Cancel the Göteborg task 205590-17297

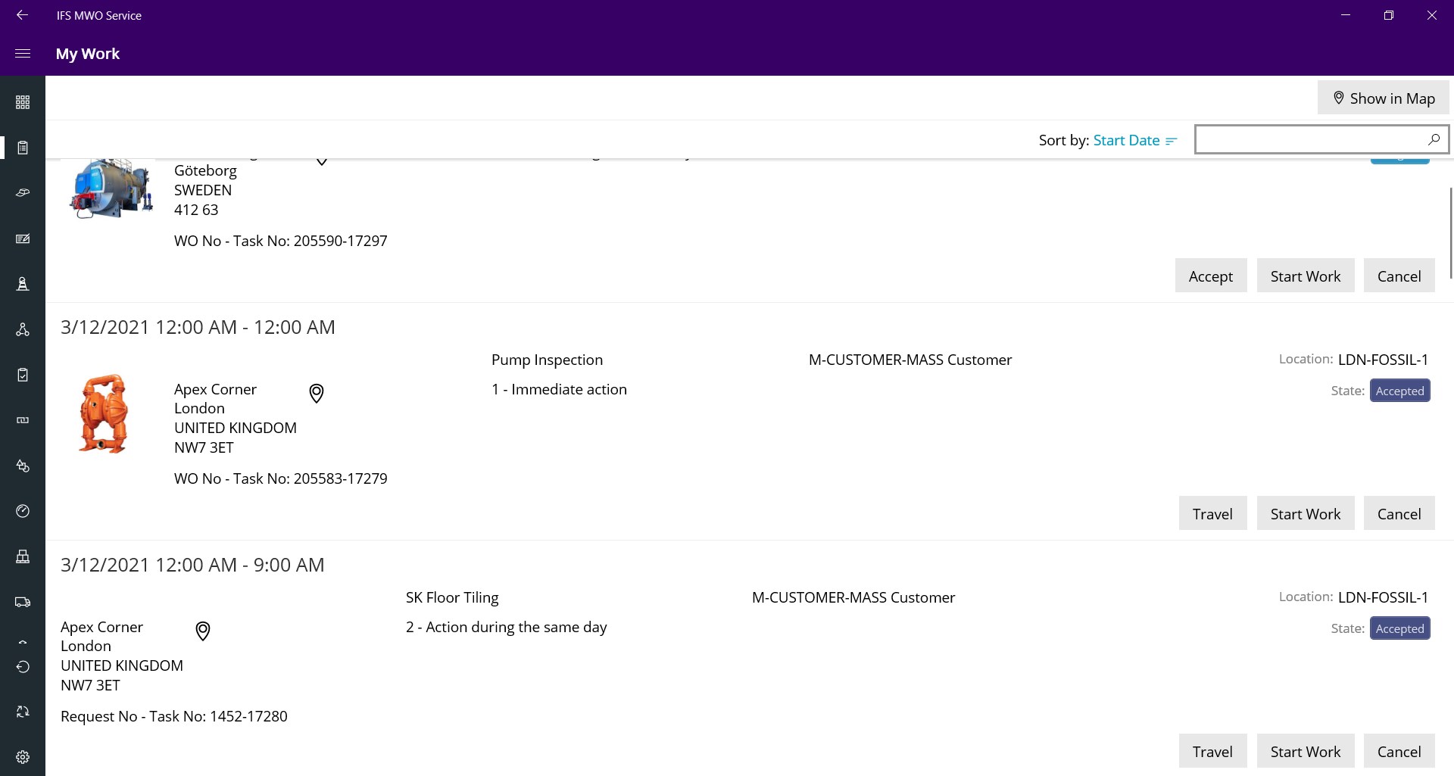tap(1399, 276)
